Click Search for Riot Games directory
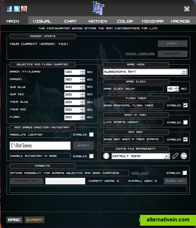Image resolution: width=196 pixels, height=228 pixels. pyautogui.click(x=83, y=146)
